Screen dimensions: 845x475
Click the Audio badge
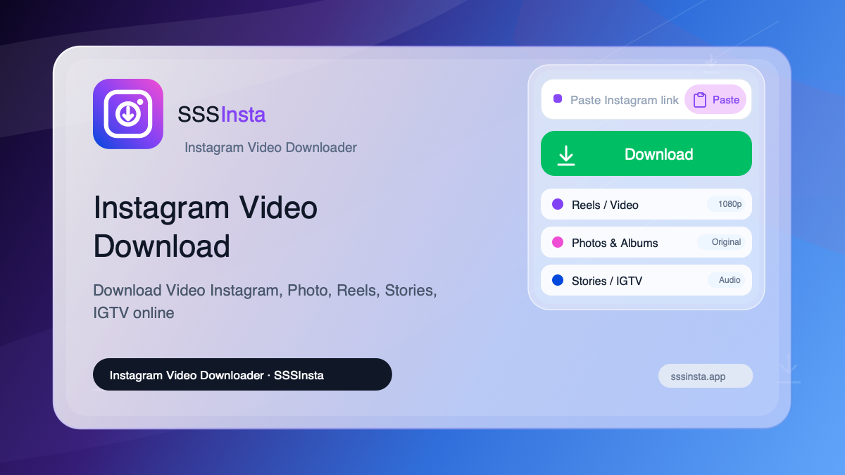point(727,280)
